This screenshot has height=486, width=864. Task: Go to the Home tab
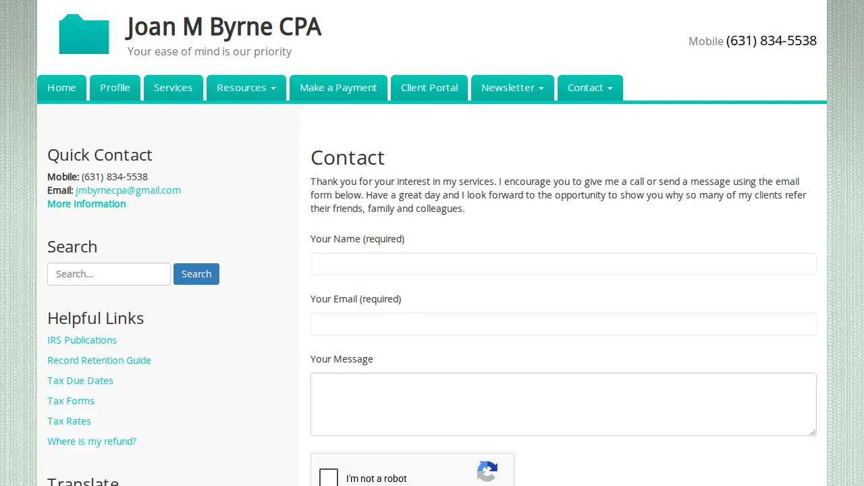pyautogui.click(x=61, y=88)
